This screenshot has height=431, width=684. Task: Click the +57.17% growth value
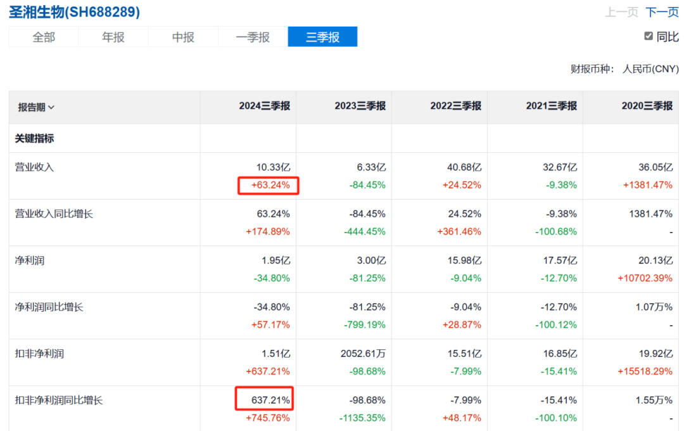click(270, 325)
